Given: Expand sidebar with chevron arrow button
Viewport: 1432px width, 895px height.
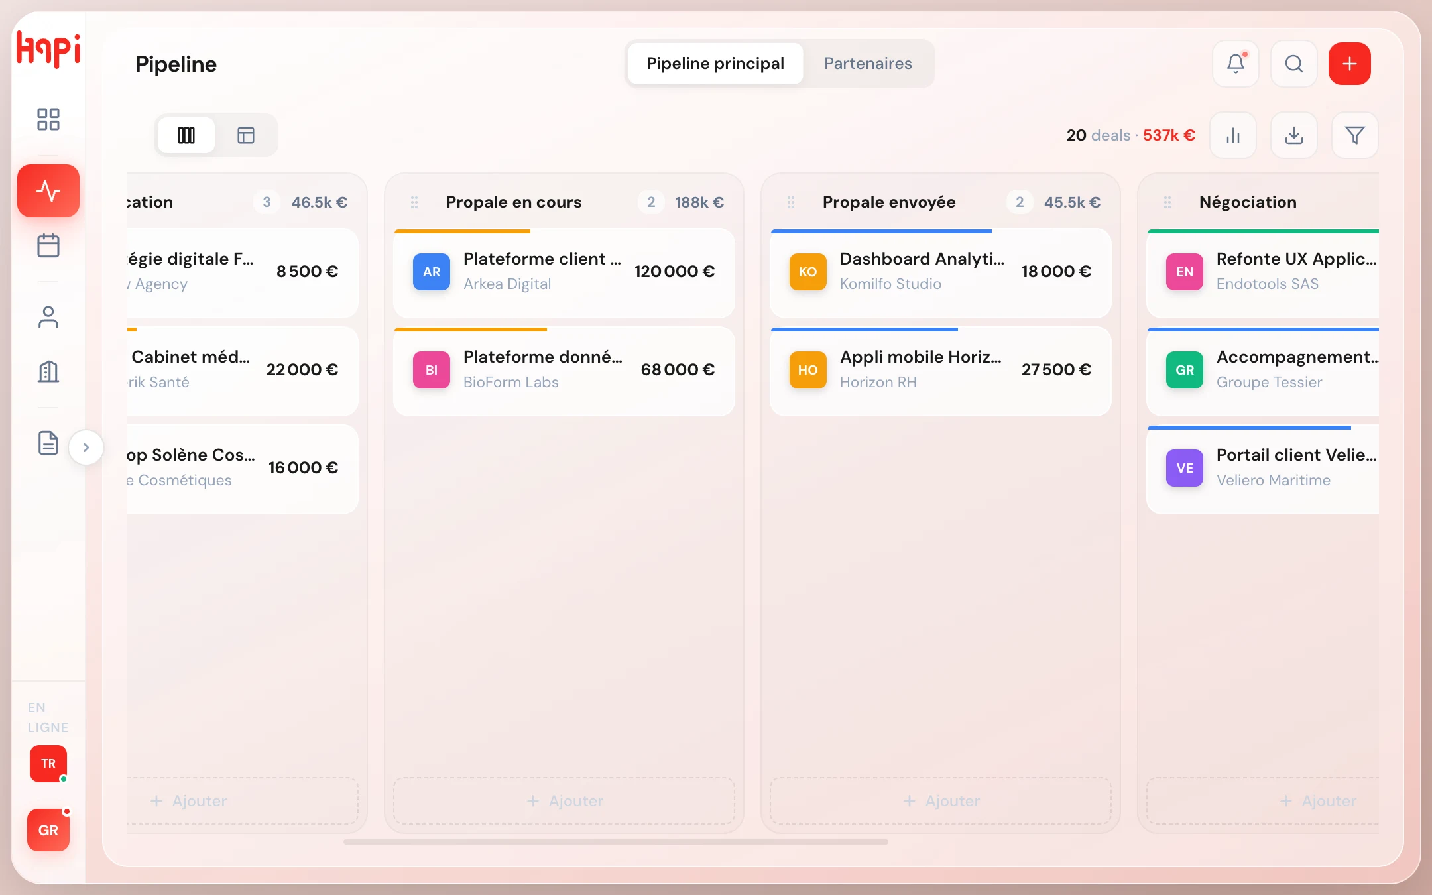Looking at the screenshot, I should (x=86, y=447).
